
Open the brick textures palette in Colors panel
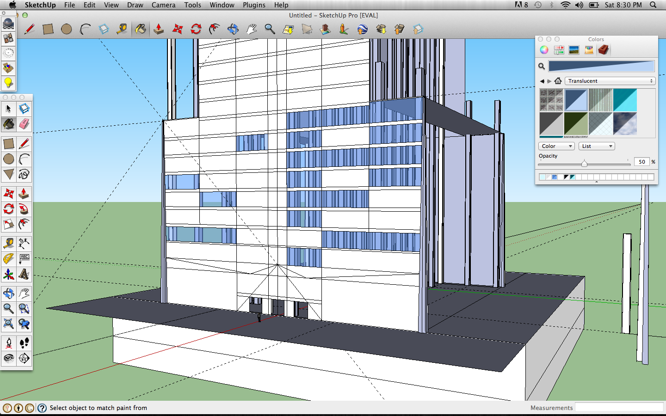pos(604,49)
